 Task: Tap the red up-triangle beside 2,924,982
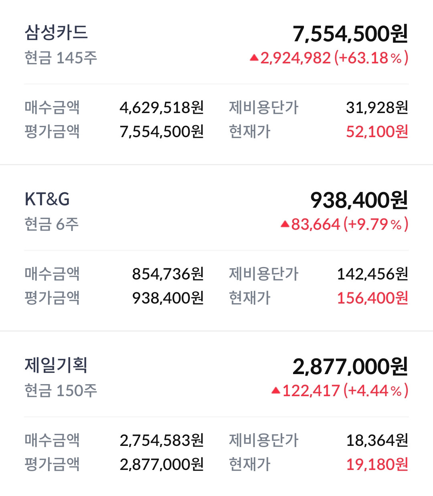pyautogui.click(x=254, y=58)
